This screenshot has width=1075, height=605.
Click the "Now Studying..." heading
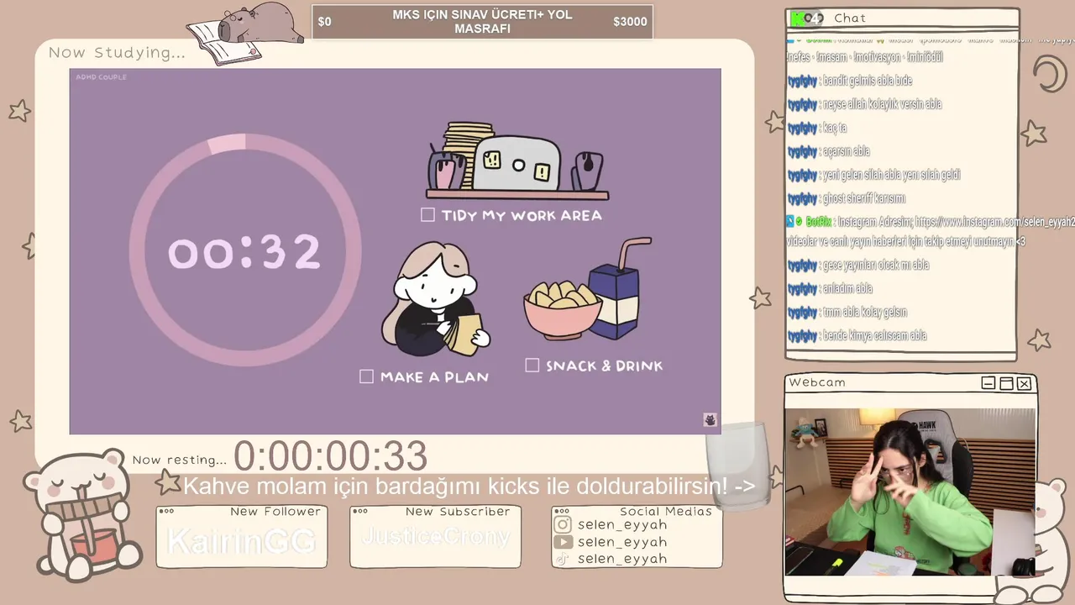[117, 52]
